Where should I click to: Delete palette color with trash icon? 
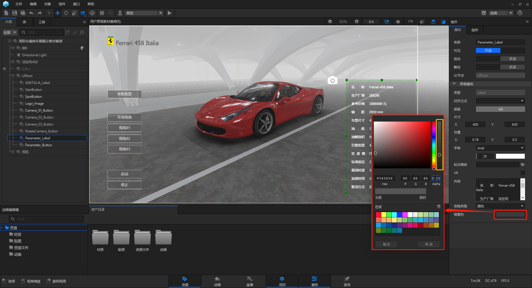[x=439, y=206]
